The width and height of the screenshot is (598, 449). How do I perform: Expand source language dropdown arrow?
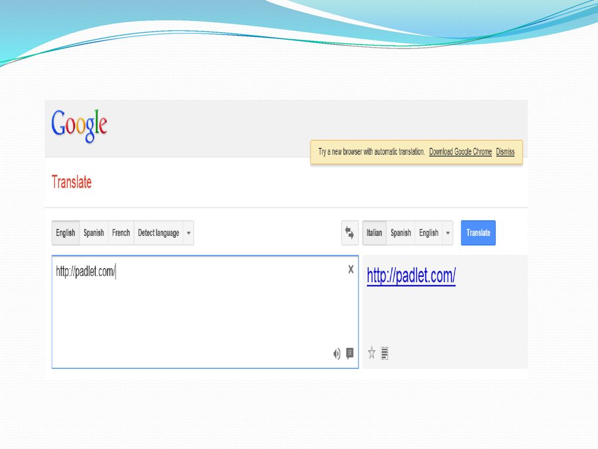click(x=189, y=233)
